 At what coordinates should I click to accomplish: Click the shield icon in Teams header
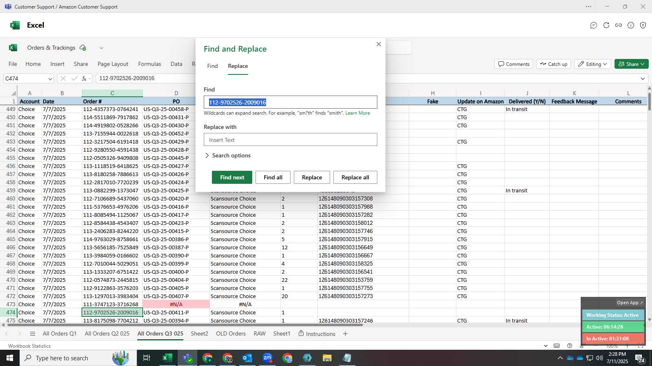[x=643, y=25]
